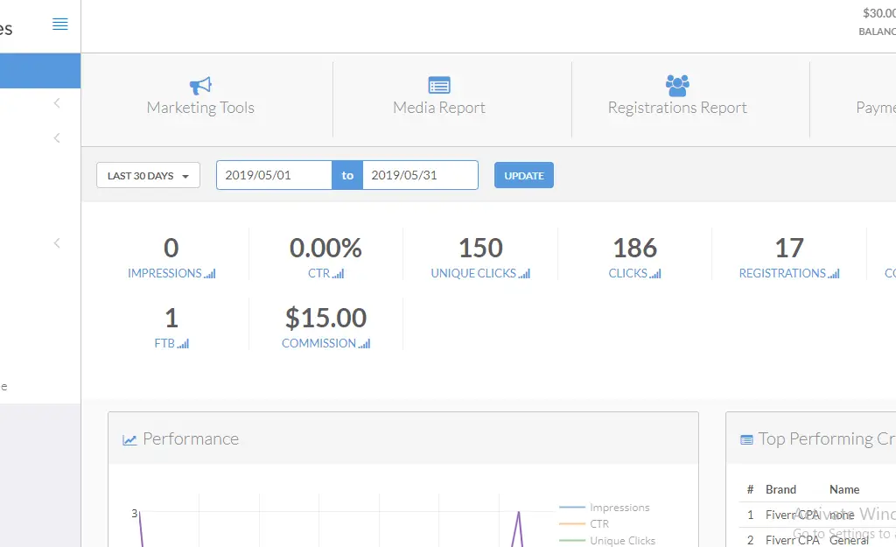This screenshot has height=547, width=896.
Task: Click the 186 clicks value
Action: (x=635, y=248)
